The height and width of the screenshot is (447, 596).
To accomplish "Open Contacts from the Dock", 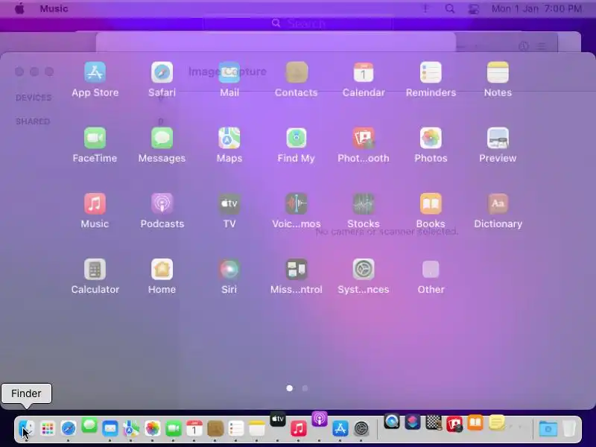I will pos(215,429).
